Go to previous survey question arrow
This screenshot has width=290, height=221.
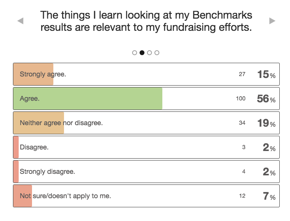click(20, 21)
